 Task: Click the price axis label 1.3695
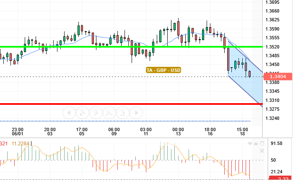click(x=272, y=2)
